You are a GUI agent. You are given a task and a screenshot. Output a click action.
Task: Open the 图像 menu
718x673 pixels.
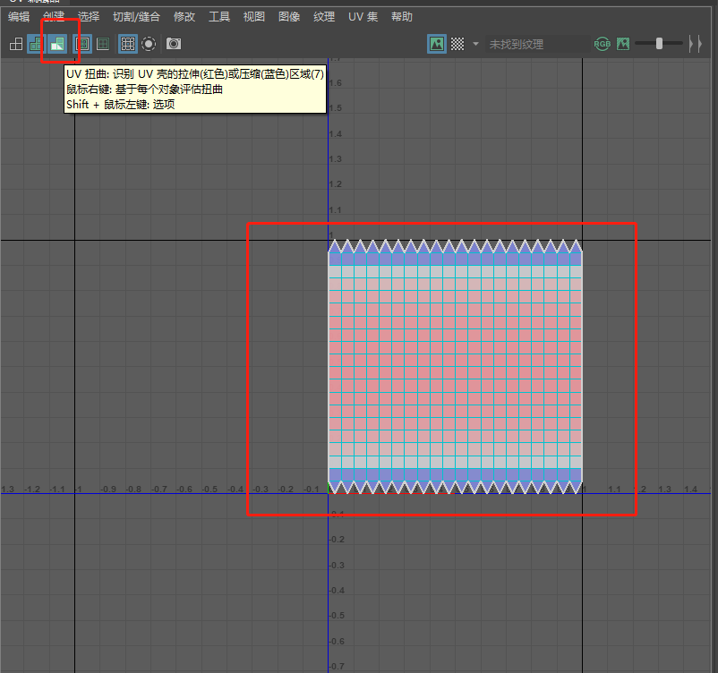pos(289,17)
